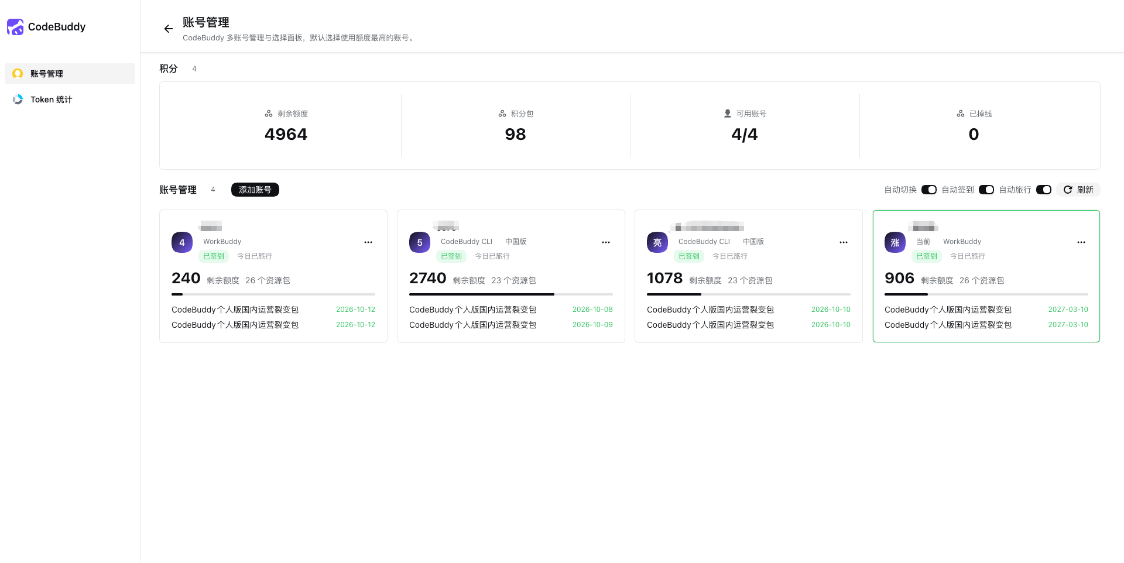Viewport: 1124px width, 563px height.
Task: Open more options on the 1078 额度 card
Action: click(x=844, y=242)
